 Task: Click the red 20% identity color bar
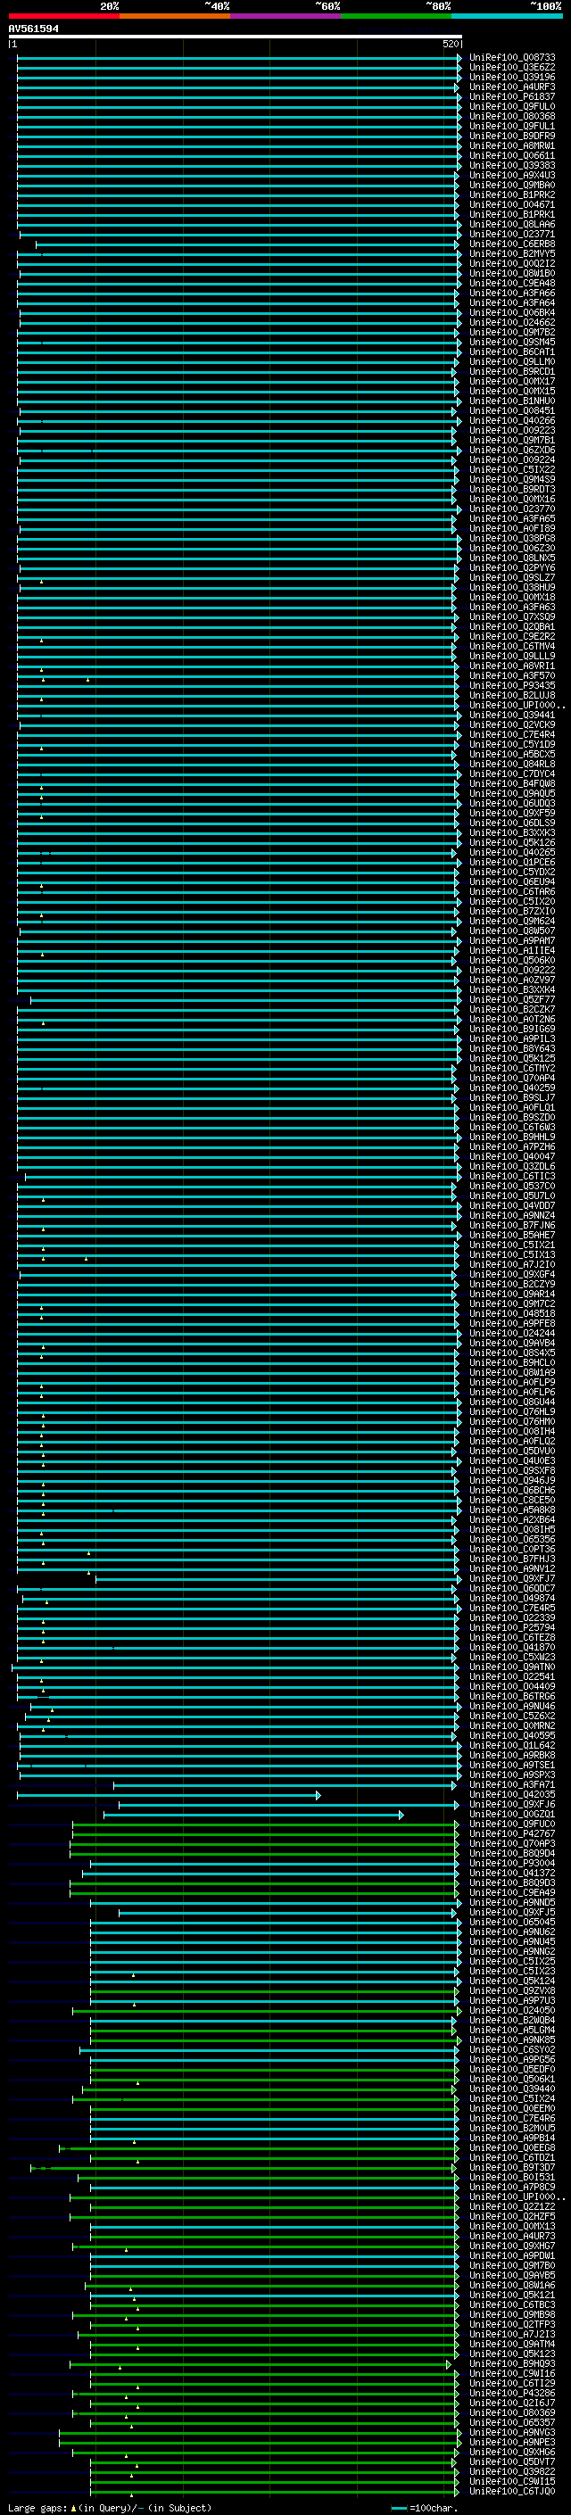pyautogui.click(x=64, y=16)
